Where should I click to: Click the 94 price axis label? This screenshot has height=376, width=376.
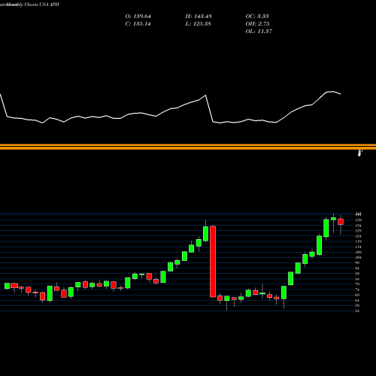pyautogui.click(x=357, y=268)
